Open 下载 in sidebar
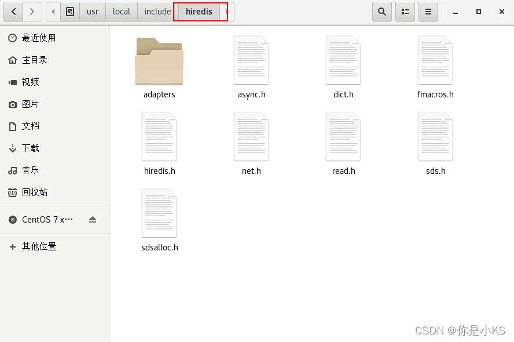 [54, 148]
